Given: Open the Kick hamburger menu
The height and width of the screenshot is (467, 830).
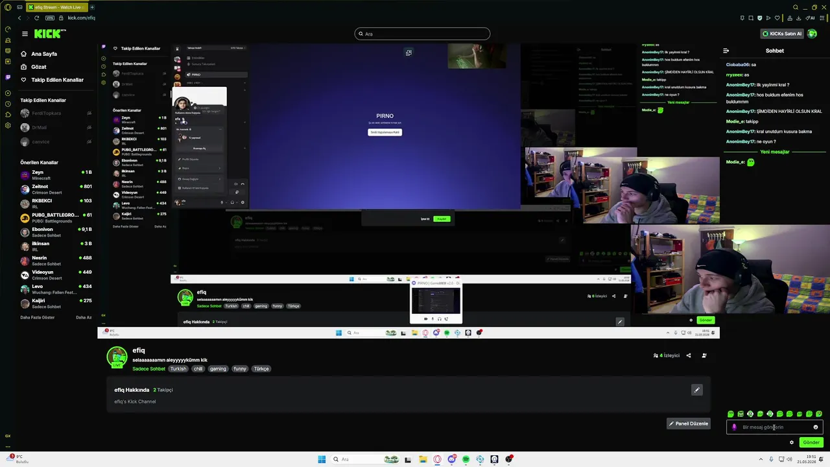Looking at the screenshot, I should pos(25,34).
